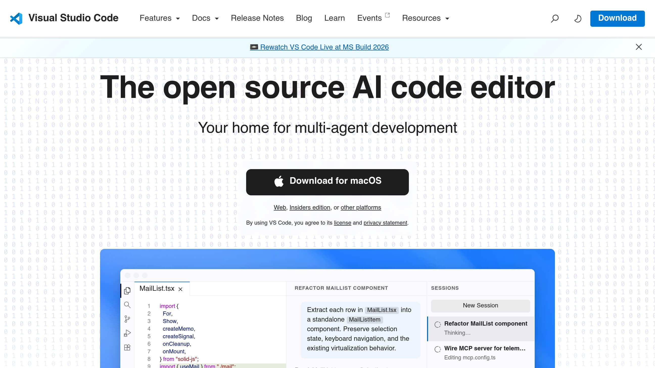Open the Release Notes nav item
The image size is (655, 368).
257,18
